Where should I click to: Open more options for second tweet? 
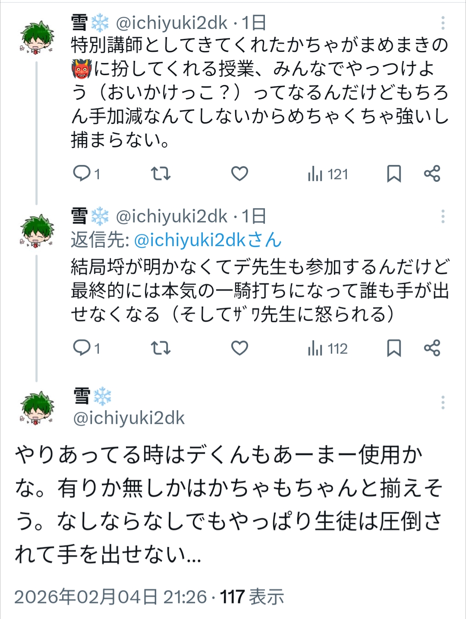click(443, 216)
